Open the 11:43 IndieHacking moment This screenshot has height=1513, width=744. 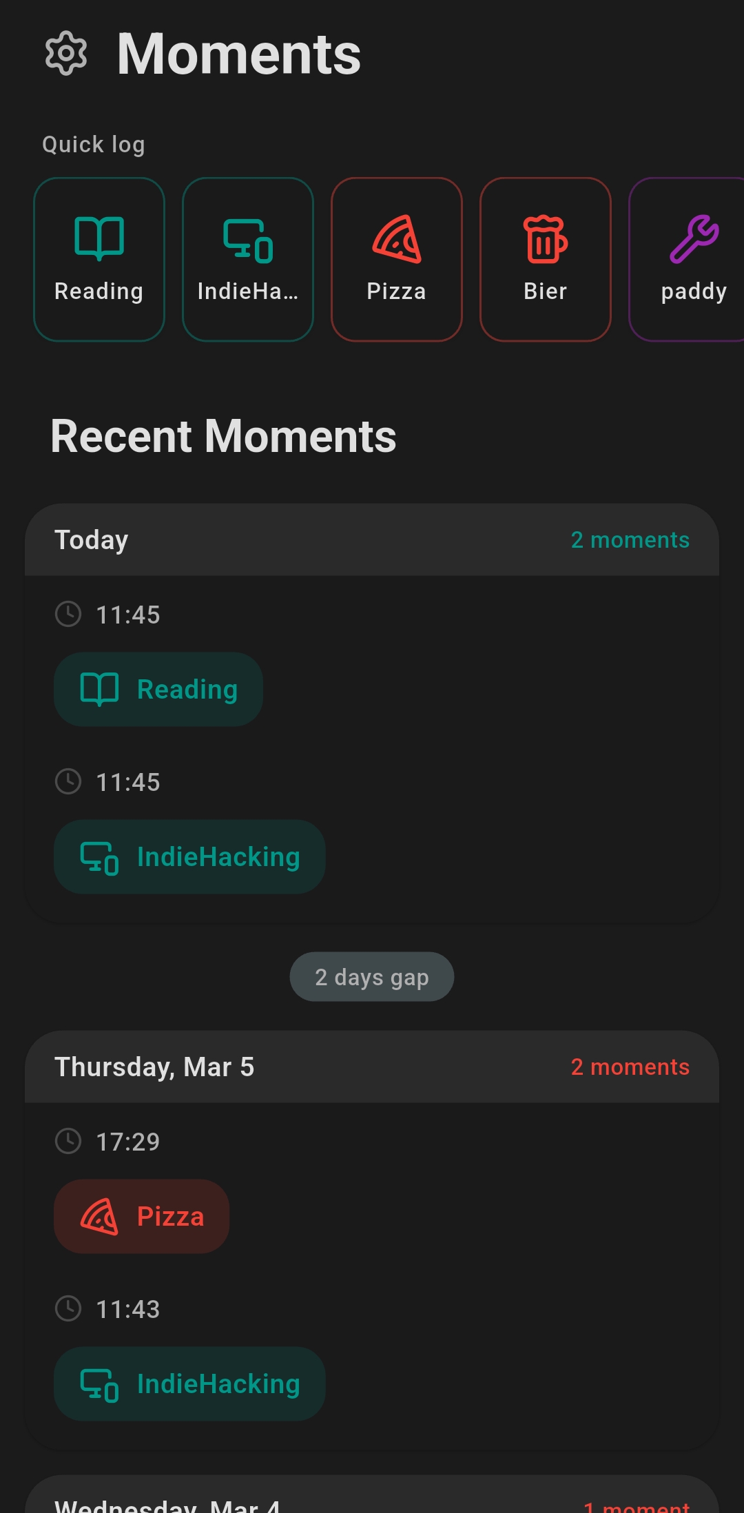click(x=189, y=1383)
